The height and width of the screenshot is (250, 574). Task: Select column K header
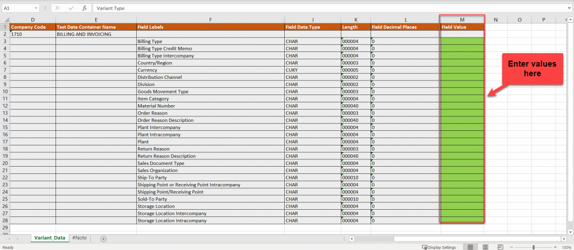(x=356, y=20)
